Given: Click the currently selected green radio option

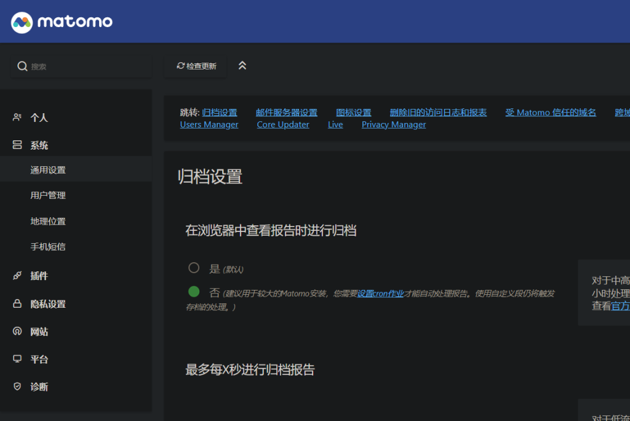Looking at the screenshot, I should pos(194,292).
